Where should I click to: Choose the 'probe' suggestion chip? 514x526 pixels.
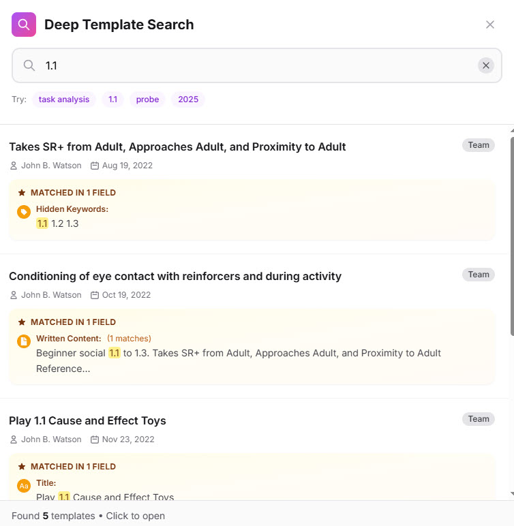(147, 99)
